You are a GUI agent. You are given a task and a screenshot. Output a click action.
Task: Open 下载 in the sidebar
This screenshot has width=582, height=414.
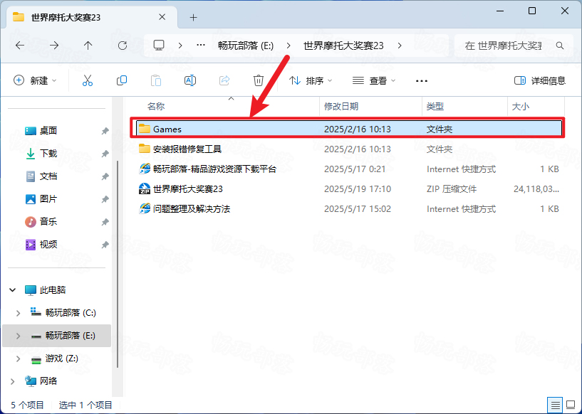coord(48,154)
